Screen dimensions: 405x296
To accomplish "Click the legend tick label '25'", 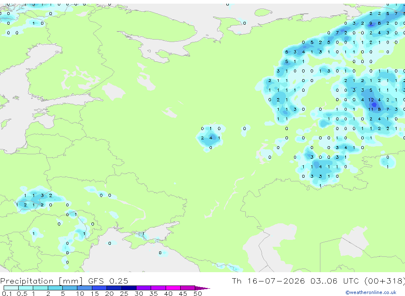I will point(124,294).
